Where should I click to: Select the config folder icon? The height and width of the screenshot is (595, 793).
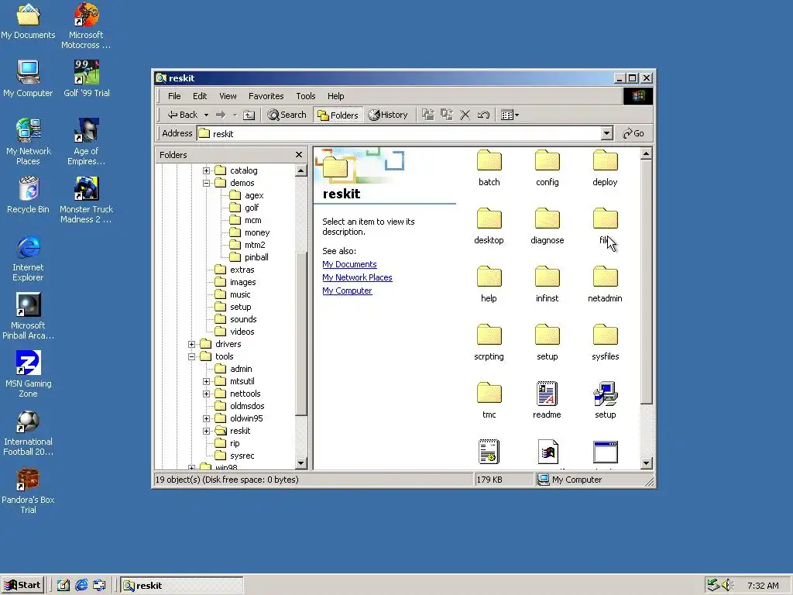548,168
